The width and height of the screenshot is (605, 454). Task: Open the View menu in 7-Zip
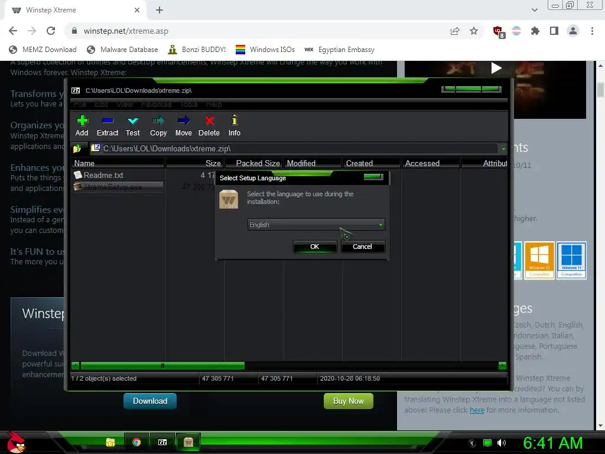point(125,104)
